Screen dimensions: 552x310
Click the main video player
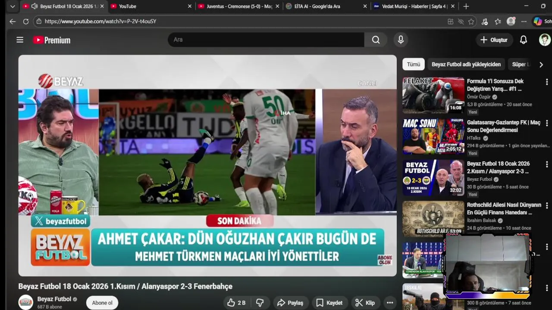207,165
